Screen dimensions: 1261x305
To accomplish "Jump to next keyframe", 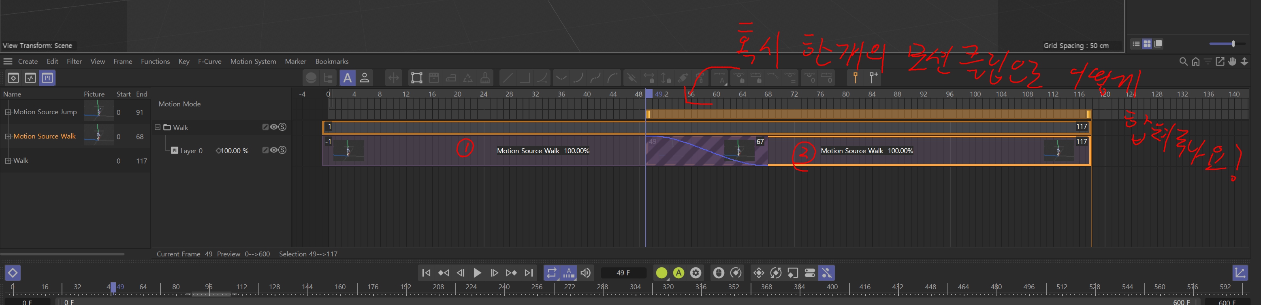I will pyautogui.click(x=511, y=273).
